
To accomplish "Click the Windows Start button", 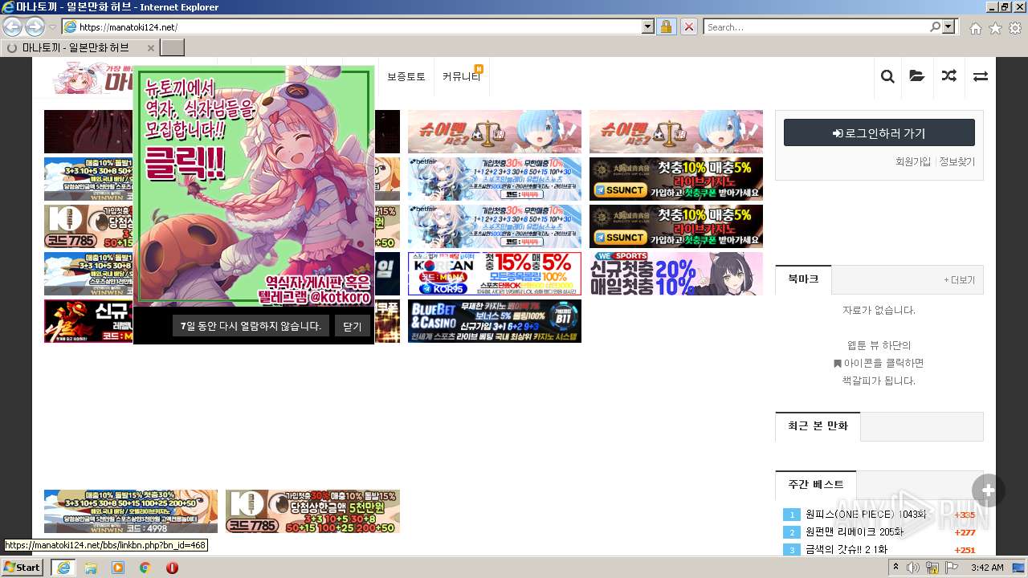I will [x=22, y=567].
